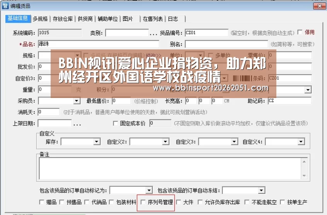Click the 别名 input field
Viewport: 327px width, 215px height.
tap(226, 44)
